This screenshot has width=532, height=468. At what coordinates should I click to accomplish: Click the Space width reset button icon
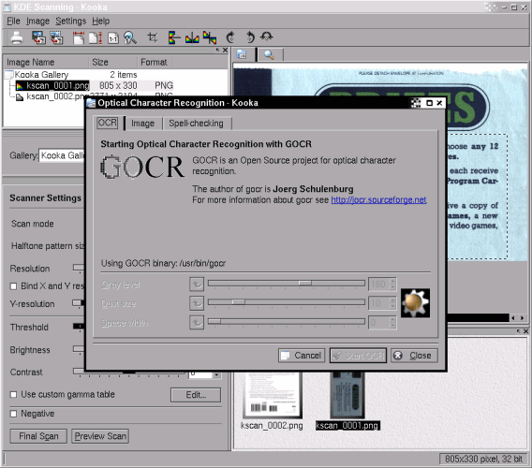(x=197, y=323)
